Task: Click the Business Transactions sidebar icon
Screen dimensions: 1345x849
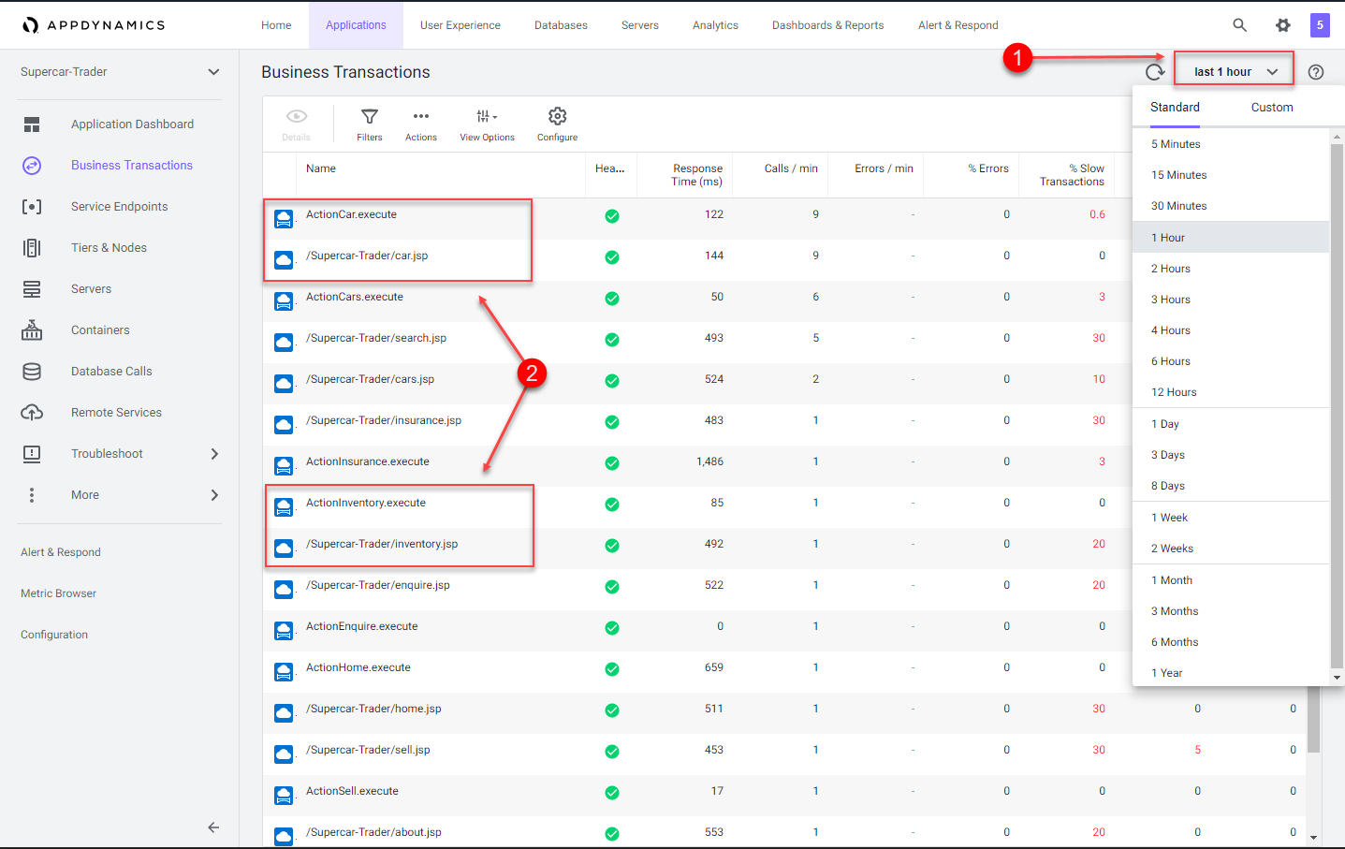Action: (x=32, y=166)
